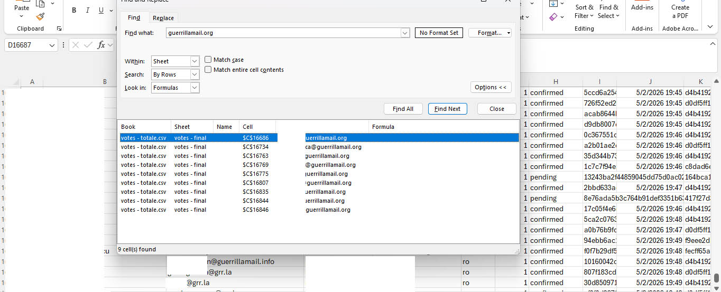Click the No Format Set preview box

pyautogui.click(x=439, y=33)
